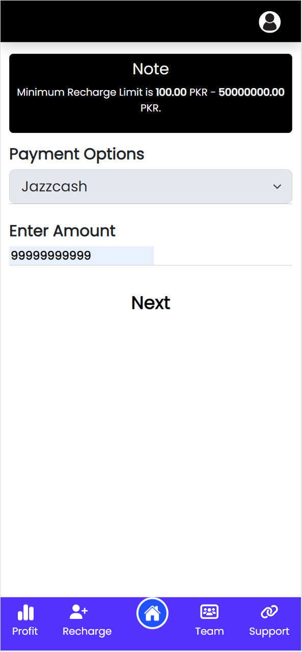Tap the Team group icon
302x652 pixels.
(209, 612)
